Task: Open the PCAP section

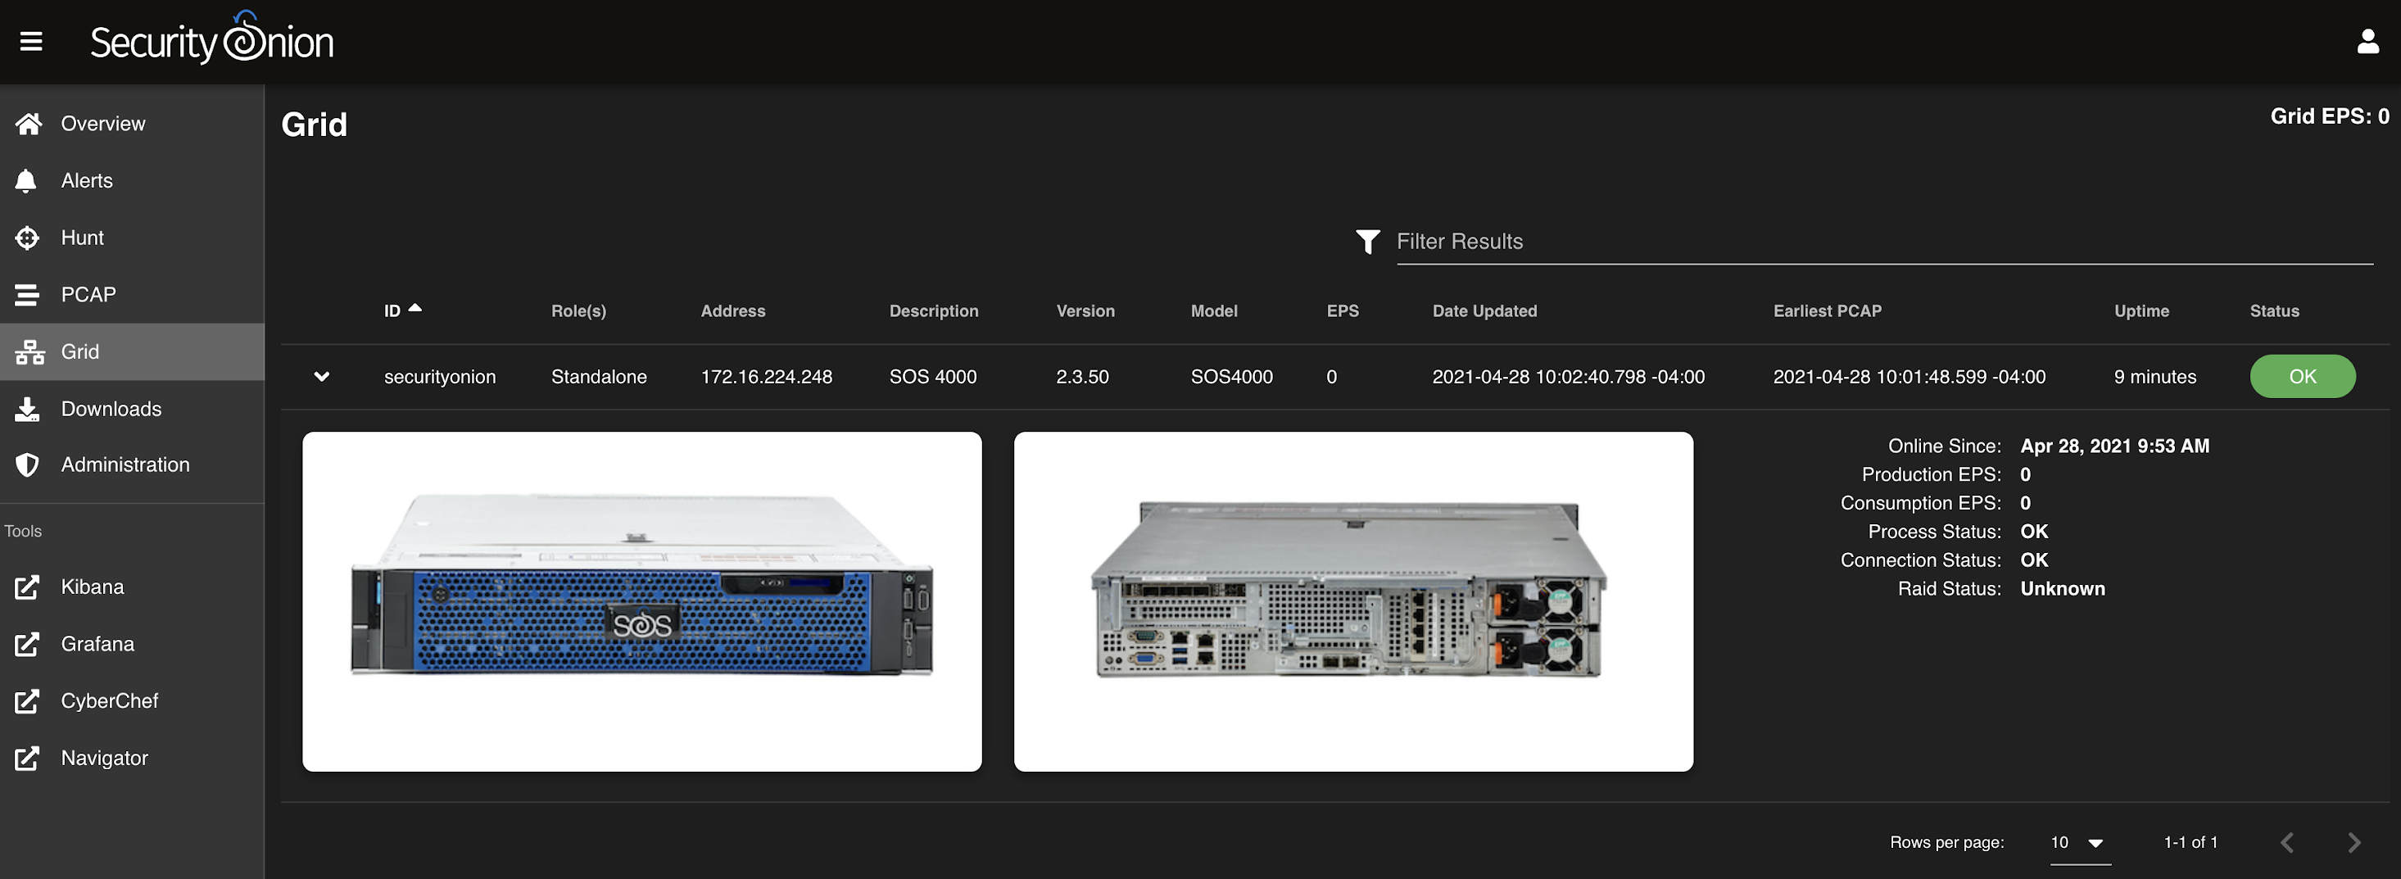Action: pos(28,295)
